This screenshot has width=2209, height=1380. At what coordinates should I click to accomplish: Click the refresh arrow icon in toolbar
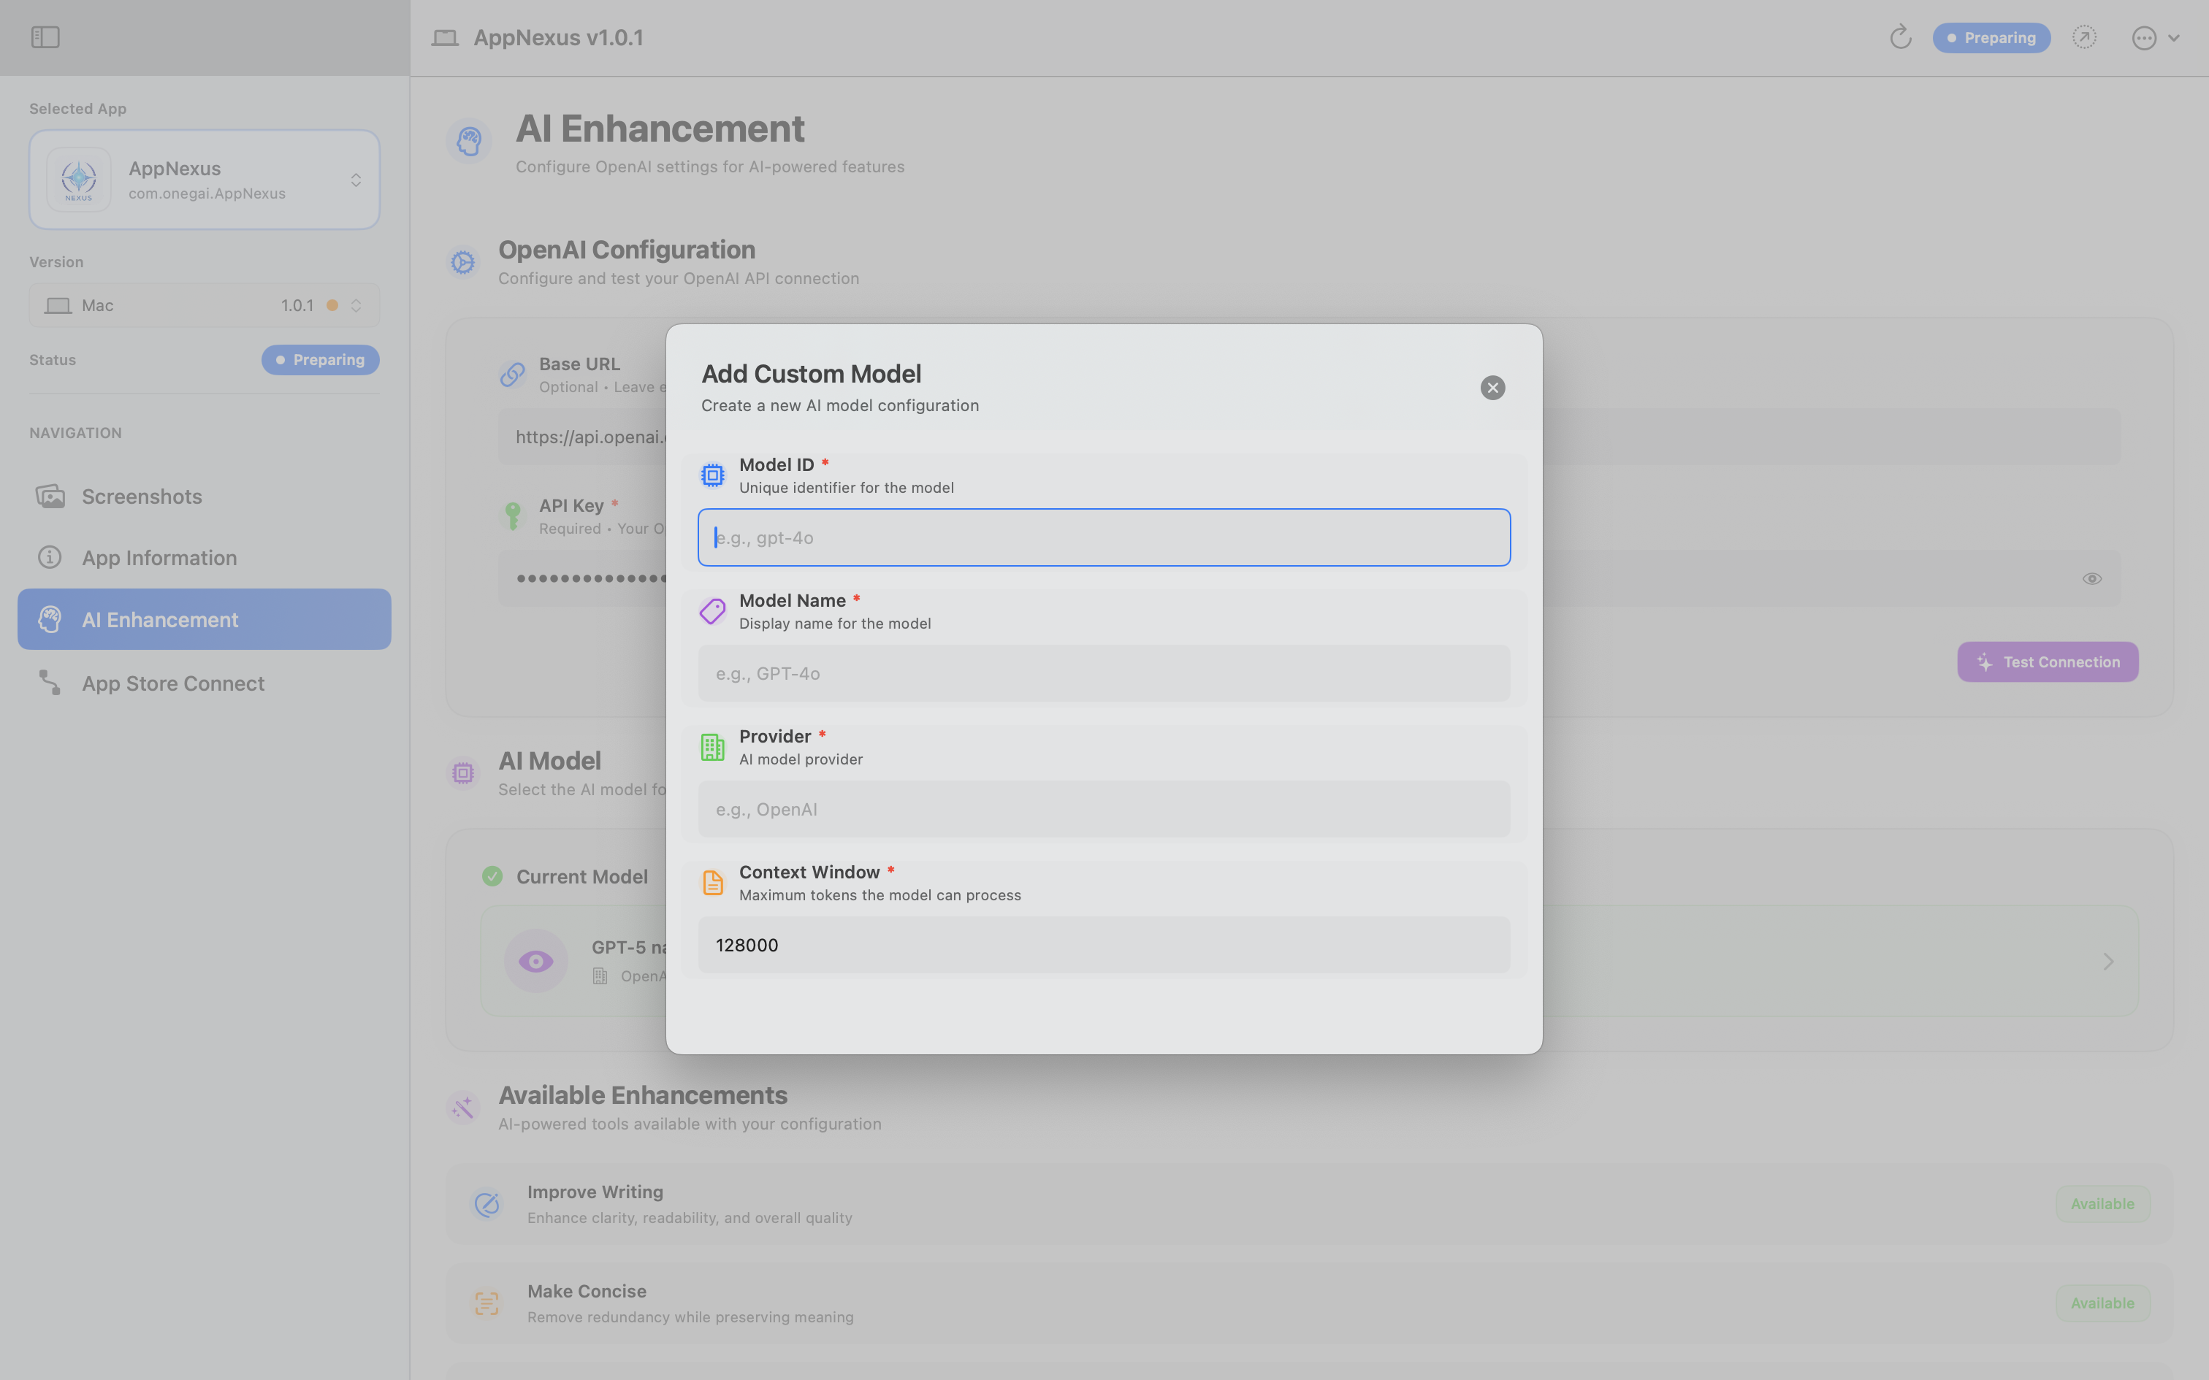point(1899,37)
